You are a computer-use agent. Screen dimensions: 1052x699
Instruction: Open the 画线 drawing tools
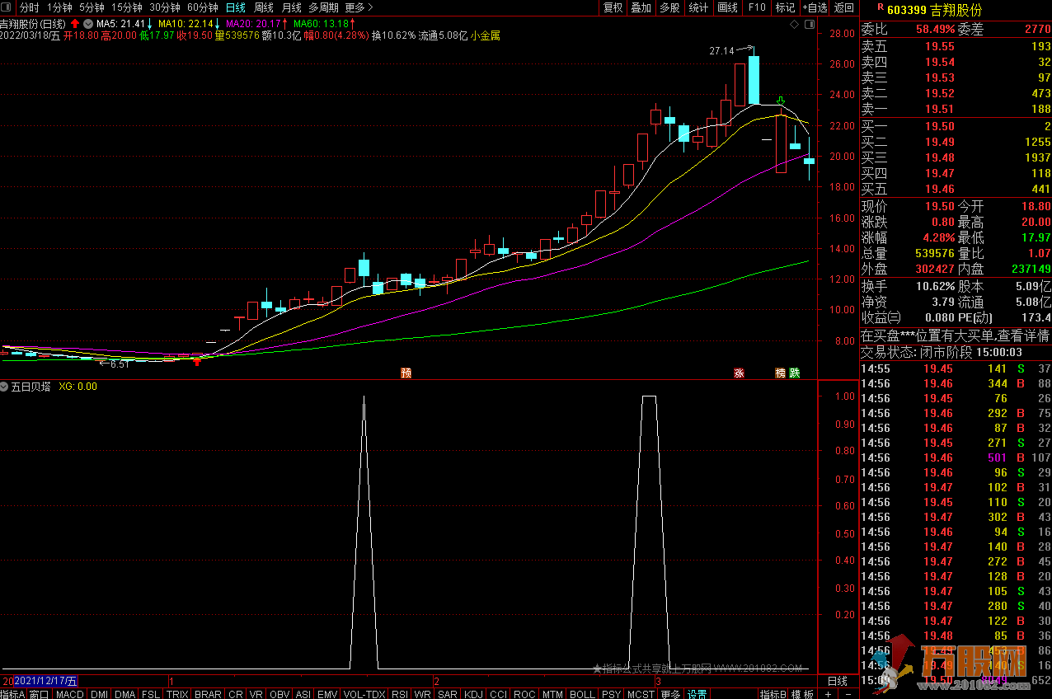pyautogui.click(x=727, y=7)
